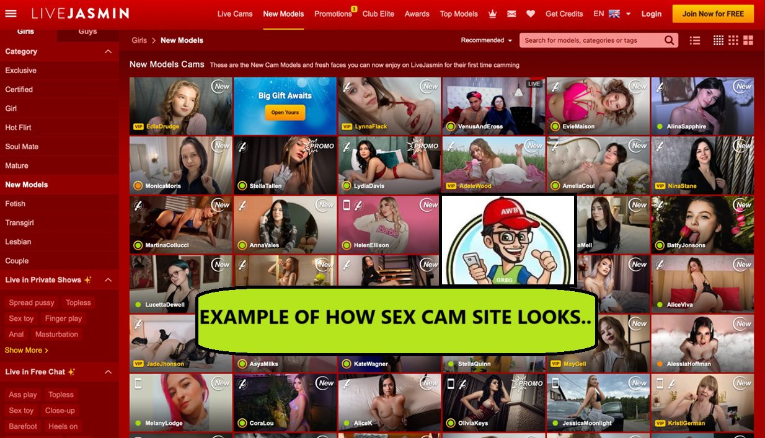Click the magnifying glass search icon

click(x=669, y=40)
